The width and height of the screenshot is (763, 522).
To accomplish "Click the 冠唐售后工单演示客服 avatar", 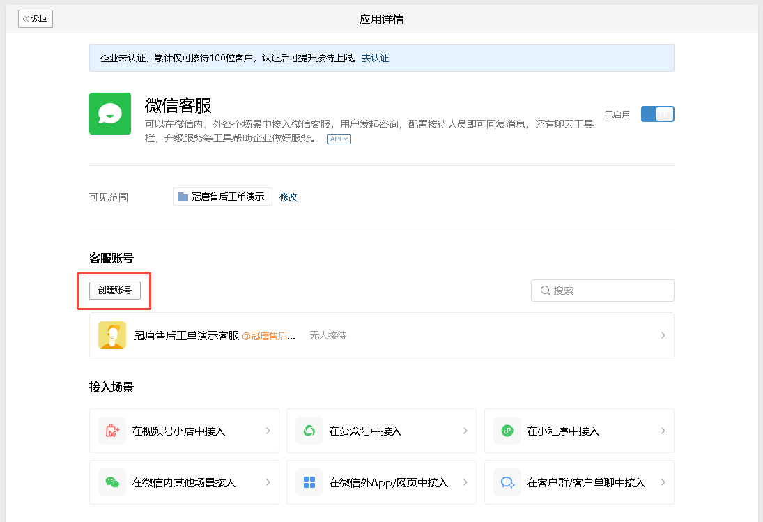I will (112, 335).
